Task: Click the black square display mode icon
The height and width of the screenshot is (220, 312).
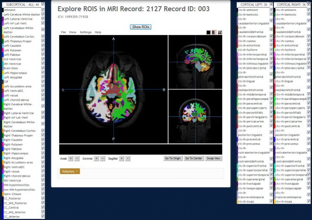Action: coord(208,32)
